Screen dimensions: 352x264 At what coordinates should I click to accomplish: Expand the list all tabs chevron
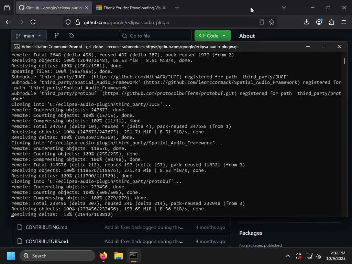284,8
